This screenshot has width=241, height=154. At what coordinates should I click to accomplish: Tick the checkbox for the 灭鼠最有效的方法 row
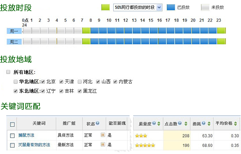12,145
